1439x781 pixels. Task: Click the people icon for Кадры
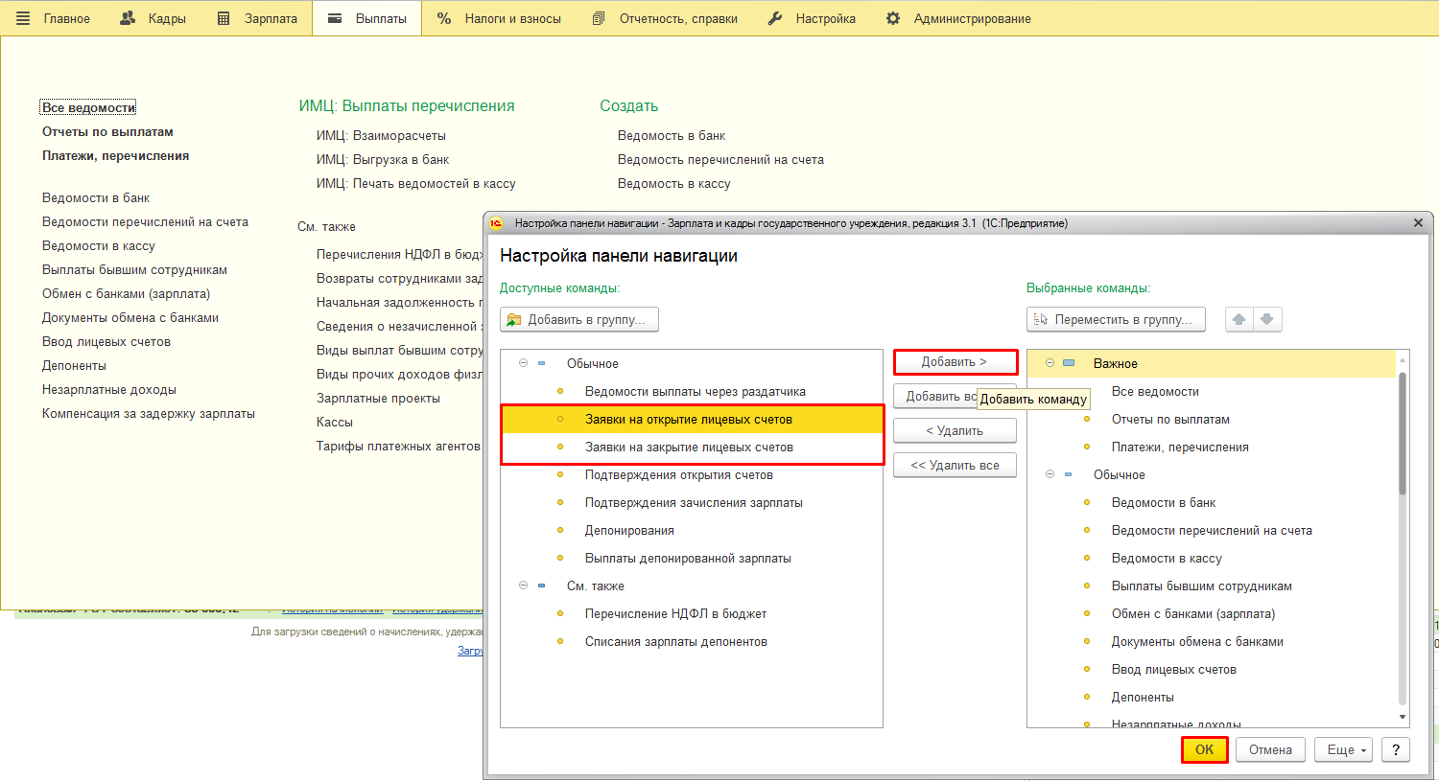coord(128,18)
